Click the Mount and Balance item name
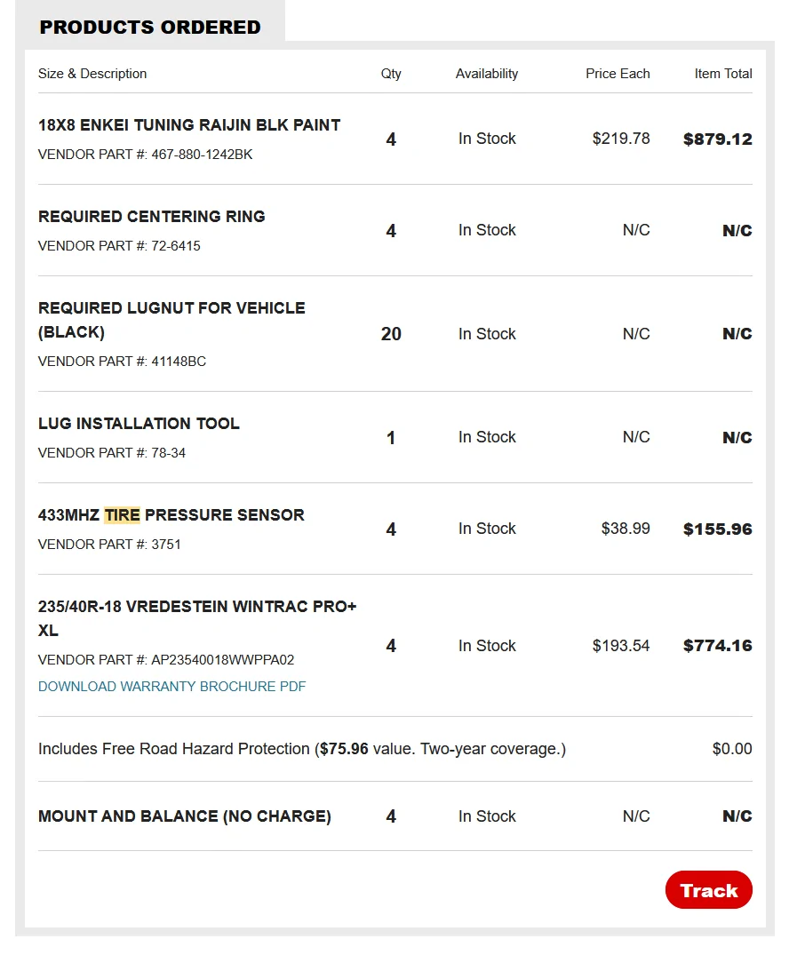The image size is (805, 955). (x=185, y=816)
